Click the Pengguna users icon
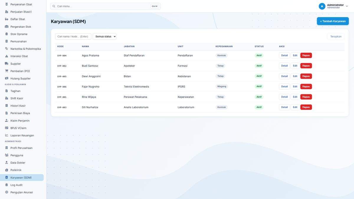This screenshot has width=354, height=199. [x=6, y=155]
